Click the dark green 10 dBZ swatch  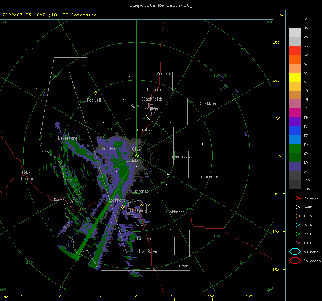(295, 158)
